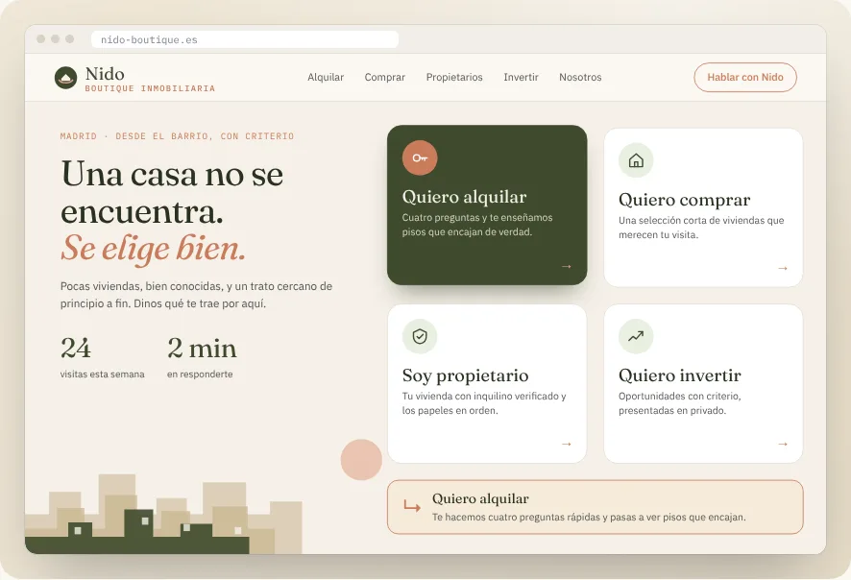Click the arrow on Quiero comprar card
Viewport: 851px width, 580px height.
coord(783,269)
